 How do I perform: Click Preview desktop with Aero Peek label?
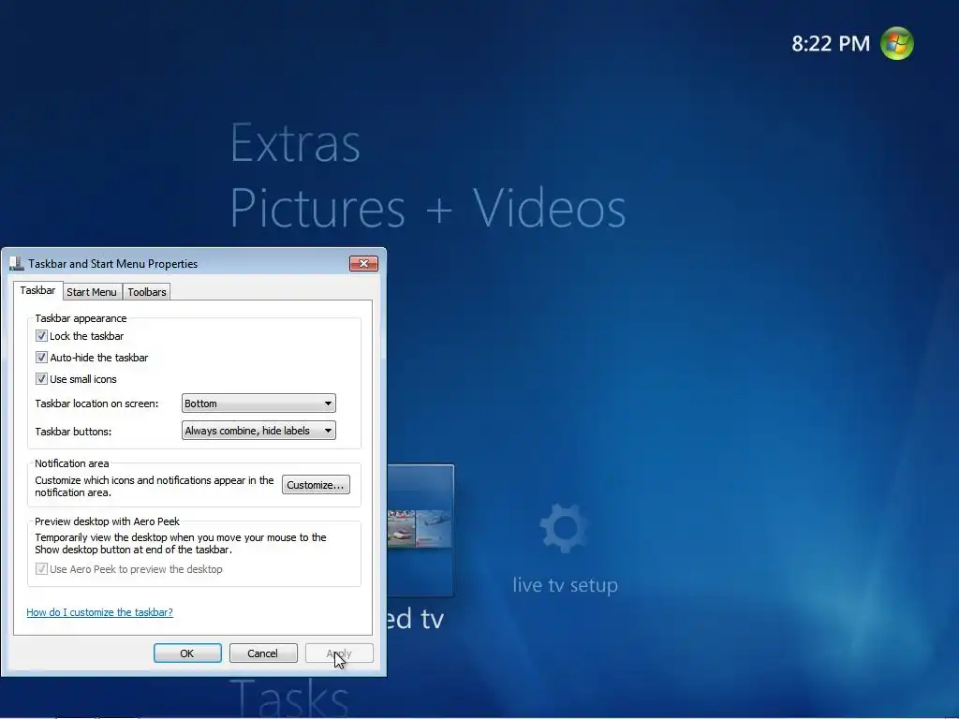(107, 521)
